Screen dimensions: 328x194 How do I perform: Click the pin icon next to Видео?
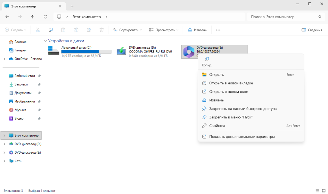coord(39,118)
